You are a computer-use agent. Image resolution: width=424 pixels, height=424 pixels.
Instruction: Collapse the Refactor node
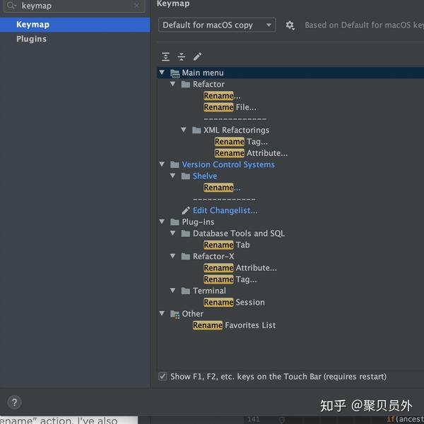(173, 84)
